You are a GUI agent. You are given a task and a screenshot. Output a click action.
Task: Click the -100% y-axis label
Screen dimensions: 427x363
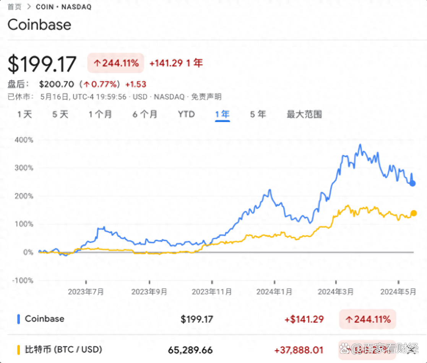click(23, 280)
